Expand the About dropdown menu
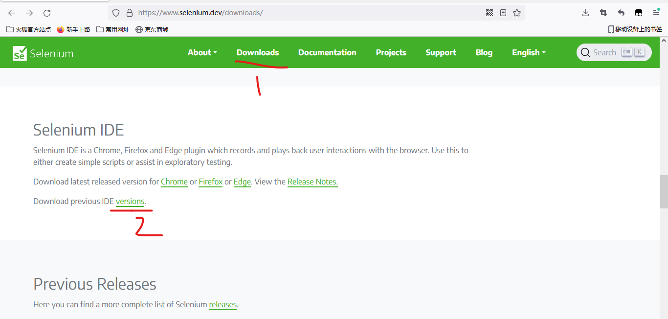The width and height of the screenshot is (668, 319). coord(202,52)
